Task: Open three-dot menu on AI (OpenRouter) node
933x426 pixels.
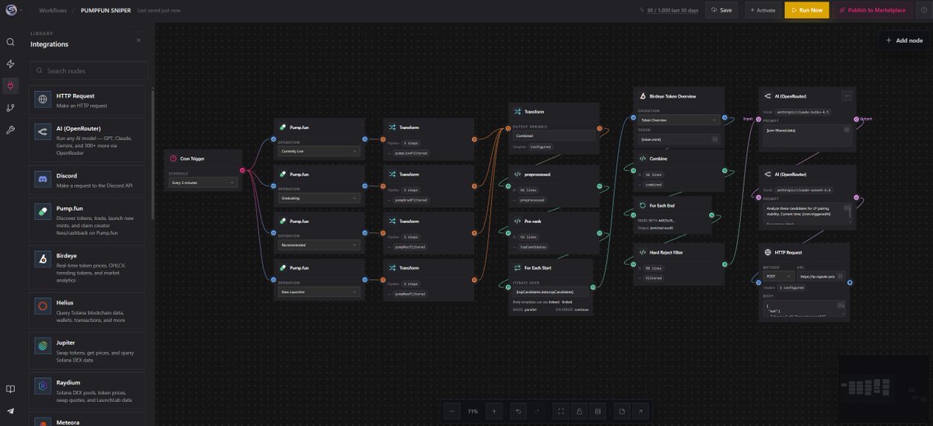Action: pyautogui.click(x=846, y=96)
